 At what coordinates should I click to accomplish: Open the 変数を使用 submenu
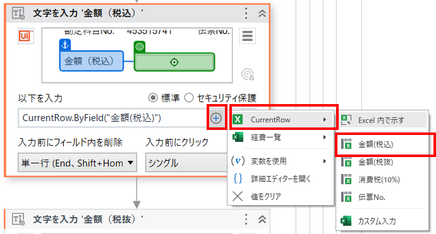[x=281, y=161]
